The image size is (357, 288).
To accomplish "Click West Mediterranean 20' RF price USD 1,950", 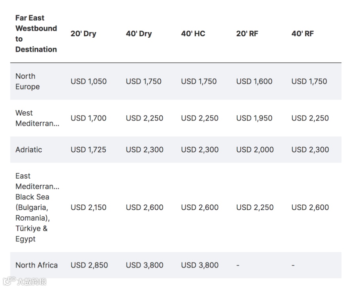I will click(x=254, y=118).
